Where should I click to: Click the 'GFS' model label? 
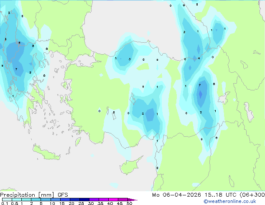63,195
